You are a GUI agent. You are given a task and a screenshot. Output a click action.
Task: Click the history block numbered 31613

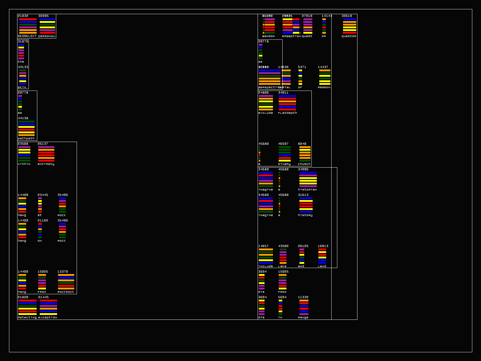[x=306, y=205]
